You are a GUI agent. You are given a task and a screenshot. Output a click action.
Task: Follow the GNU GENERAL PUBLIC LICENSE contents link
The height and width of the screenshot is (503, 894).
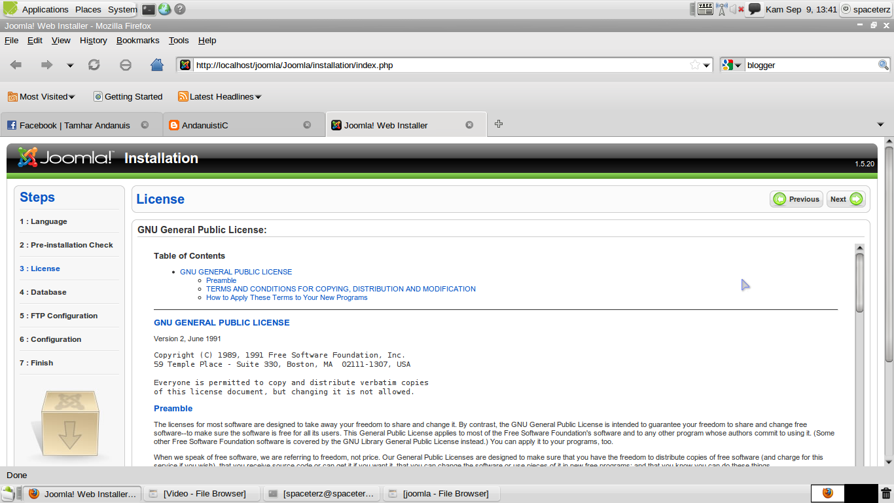(236, 272)
